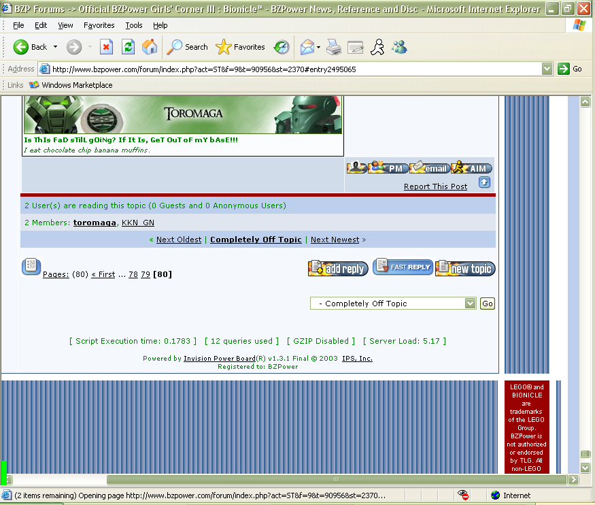595x505 pixels.
Task: Go to Next Newest topic
Action: tap(335, 240)
